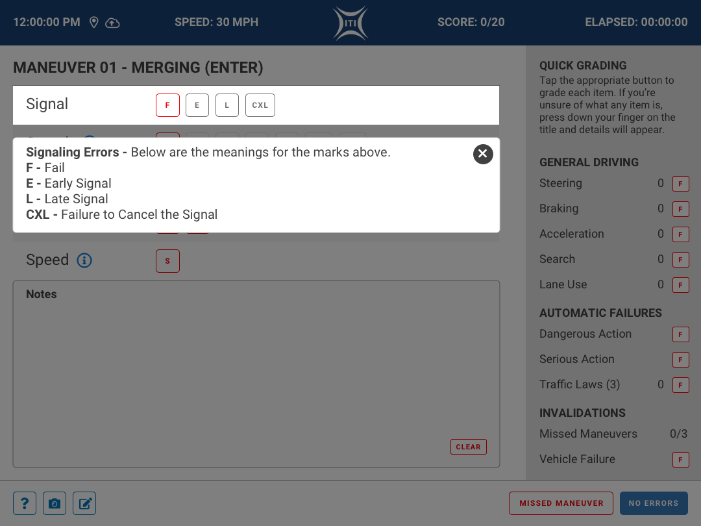Tap the location pin icon in header

coord(94,23)
